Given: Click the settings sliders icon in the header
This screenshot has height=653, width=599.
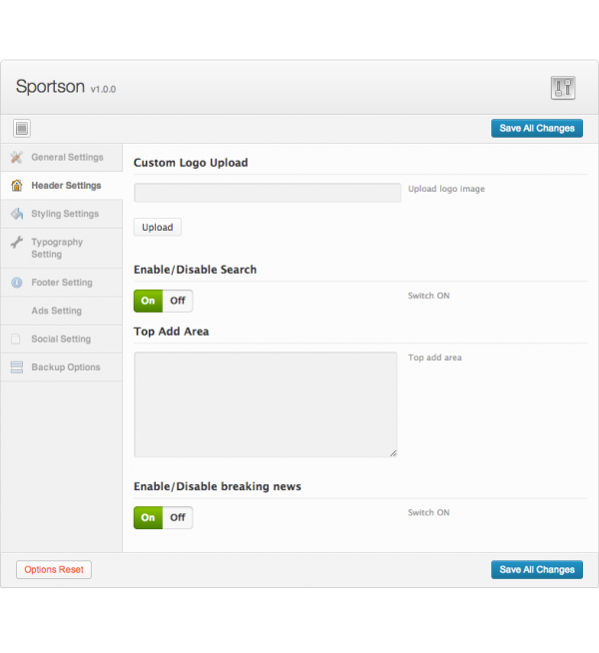Looking at the screenshot, I should coord(562,88).
